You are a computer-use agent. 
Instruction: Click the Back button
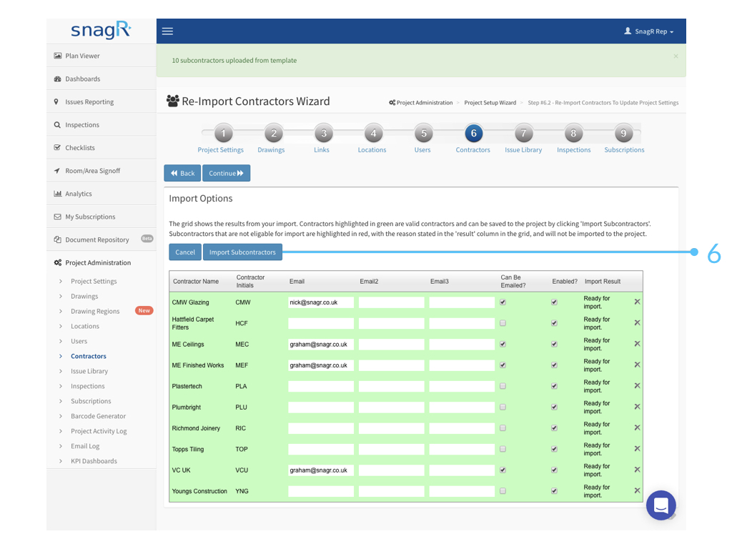coord(182,173)
